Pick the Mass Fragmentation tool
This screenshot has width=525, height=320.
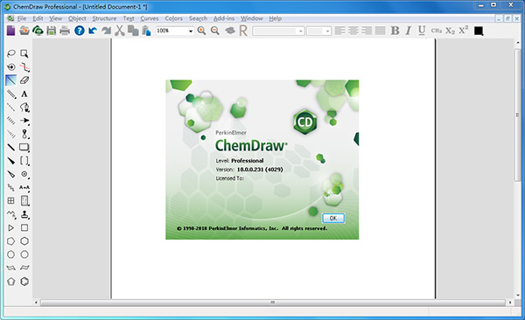click(x=24, y=67)
